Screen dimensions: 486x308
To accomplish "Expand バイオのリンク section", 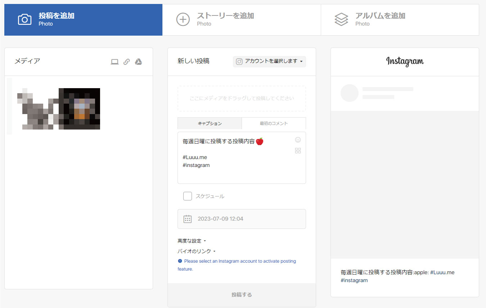I will pyautogui.click(x=196, y=251).
